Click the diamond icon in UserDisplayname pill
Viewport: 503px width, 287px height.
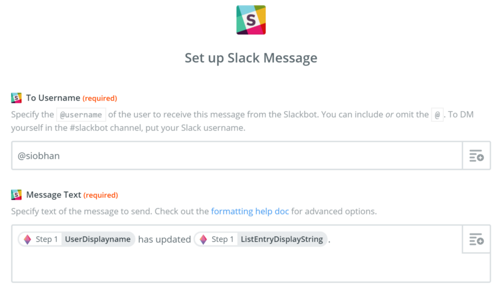(x=28, y=239)
